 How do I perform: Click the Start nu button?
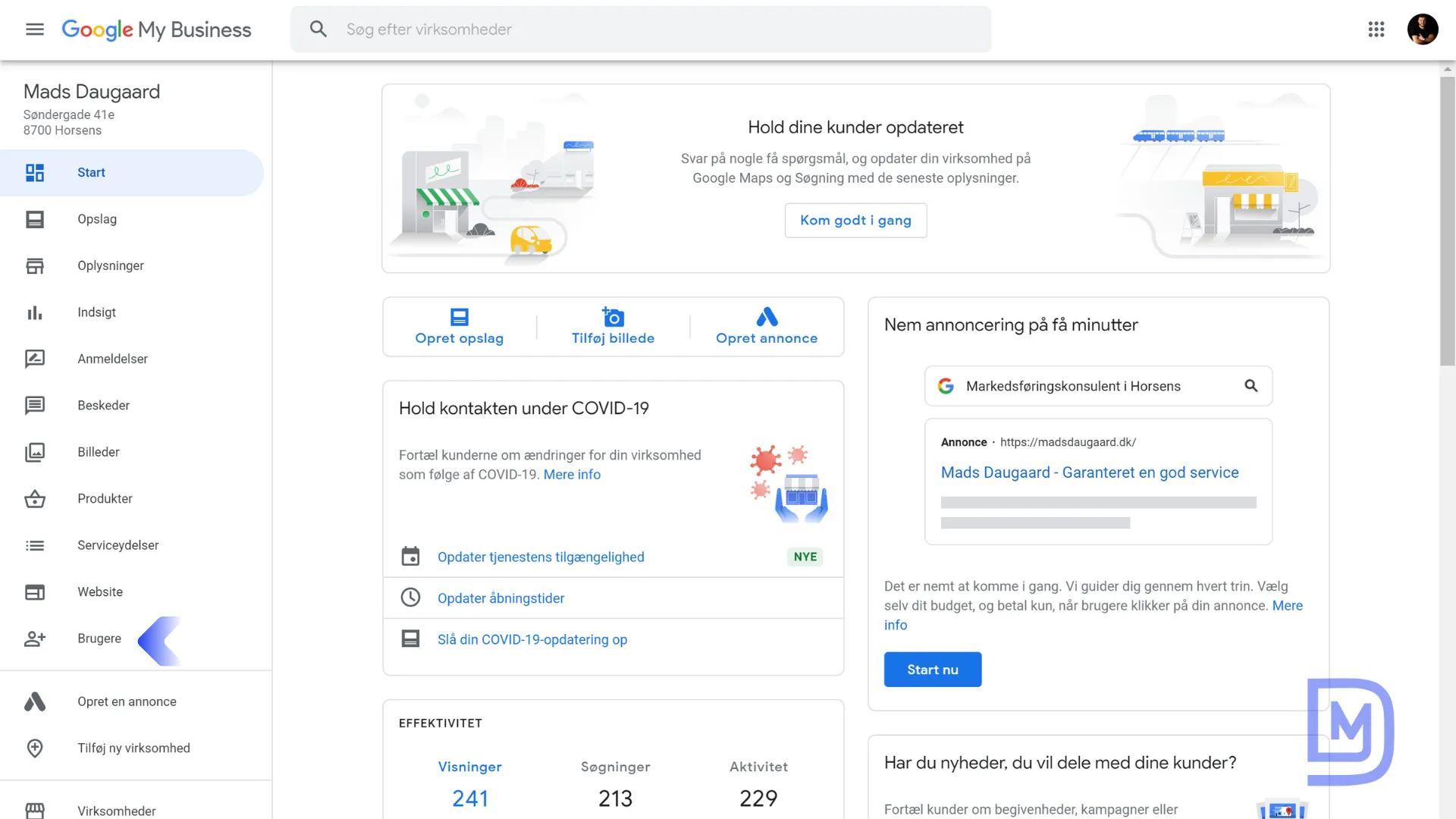[933, 670]
